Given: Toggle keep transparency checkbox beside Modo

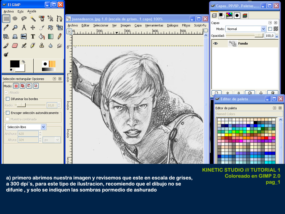Looking at the screenshot, I should (270, 29).
